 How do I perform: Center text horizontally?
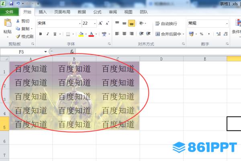pos(125,33)
